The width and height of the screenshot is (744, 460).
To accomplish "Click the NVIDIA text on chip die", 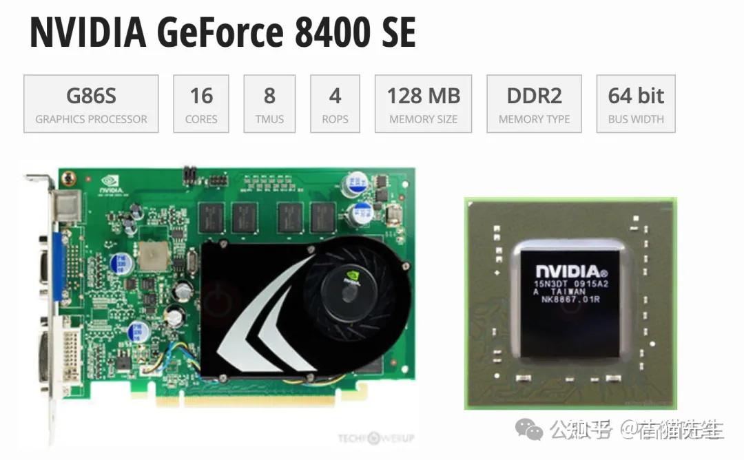I will click(571, 272).
